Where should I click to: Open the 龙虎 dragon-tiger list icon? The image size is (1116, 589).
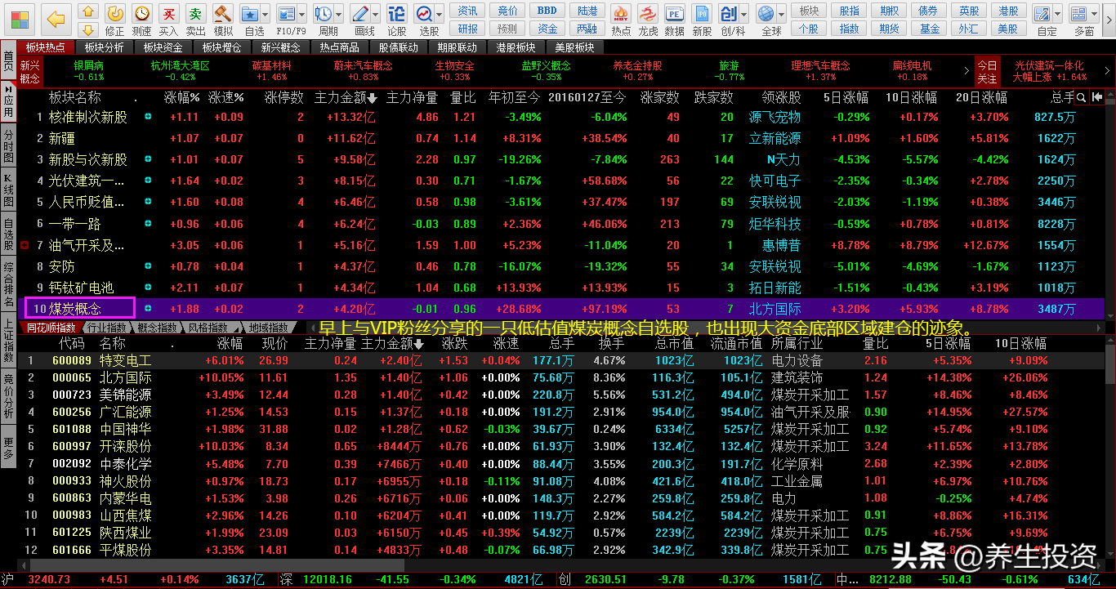[x=648, y=14]
